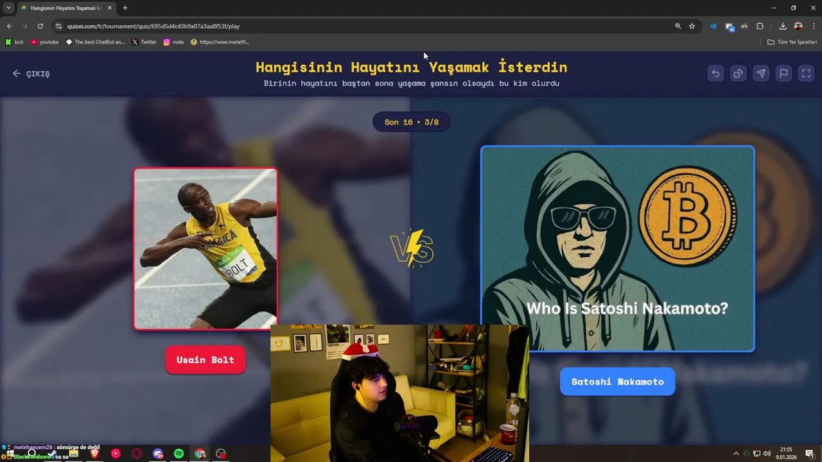Toggle fullscreen mode for the quiz
Image resolution: width=822 pixels, height=462 pixels.
[806, 73]
